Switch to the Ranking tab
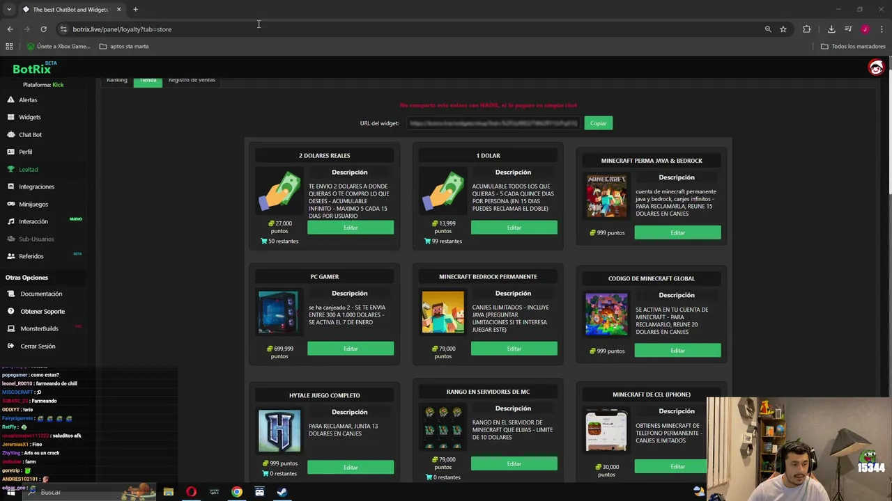This screenshot has width=892, height=501. point(116,80)
